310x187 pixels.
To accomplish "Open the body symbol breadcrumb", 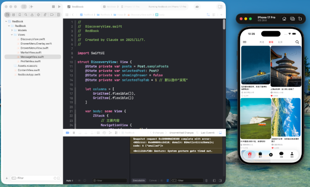I will coord(160,15).
